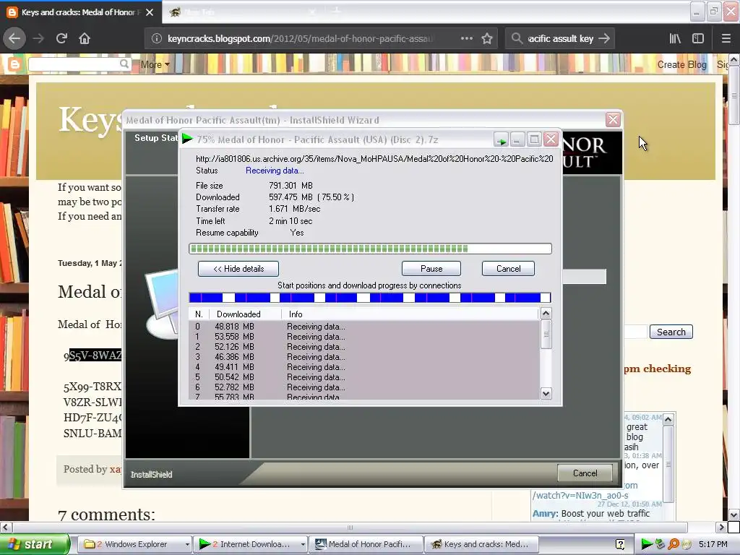
Task: Reload the current Firefox page
Action: (61, 38)
